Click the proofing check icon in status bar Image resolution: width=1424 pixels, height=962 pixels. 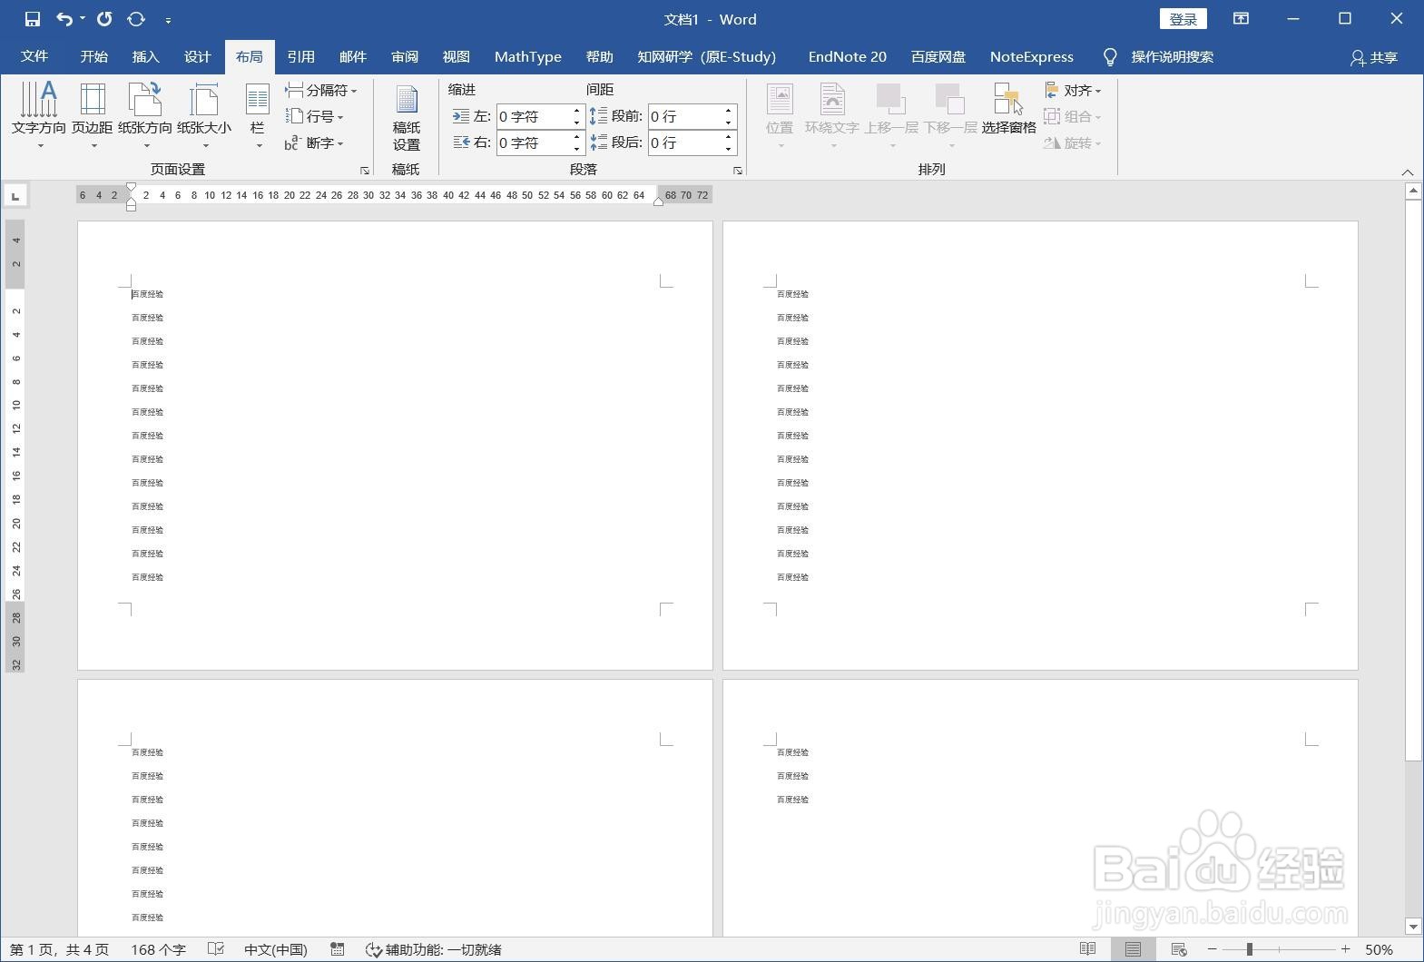216,949
